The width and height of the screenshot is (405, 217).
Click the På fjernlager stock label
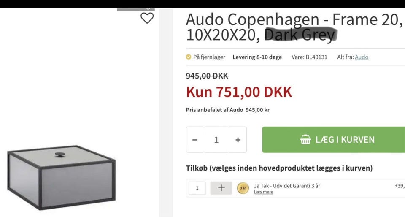[x=209, y=57]
